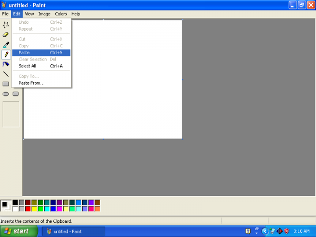Pick the orange color swatch
This screenshot has width=316, height=237.
click(x=97, y=209)
